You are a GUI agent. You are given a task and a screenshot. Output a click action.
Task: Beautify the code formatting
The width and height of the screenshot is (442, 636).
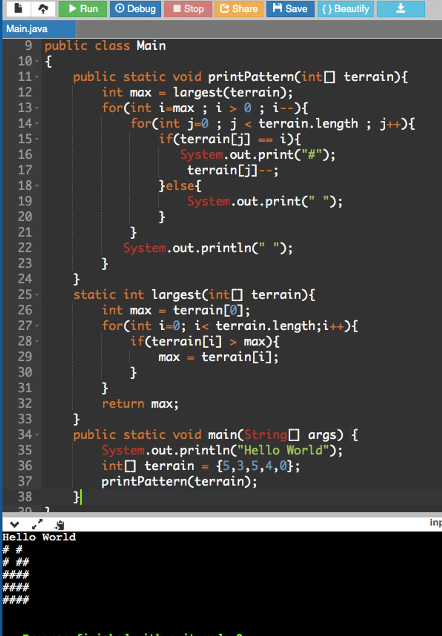345,8
